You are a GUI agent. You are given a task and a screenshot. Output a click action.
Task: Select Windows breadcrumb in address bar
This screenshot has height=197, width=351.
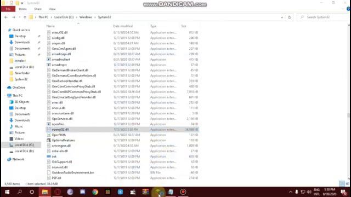[86, 17]
